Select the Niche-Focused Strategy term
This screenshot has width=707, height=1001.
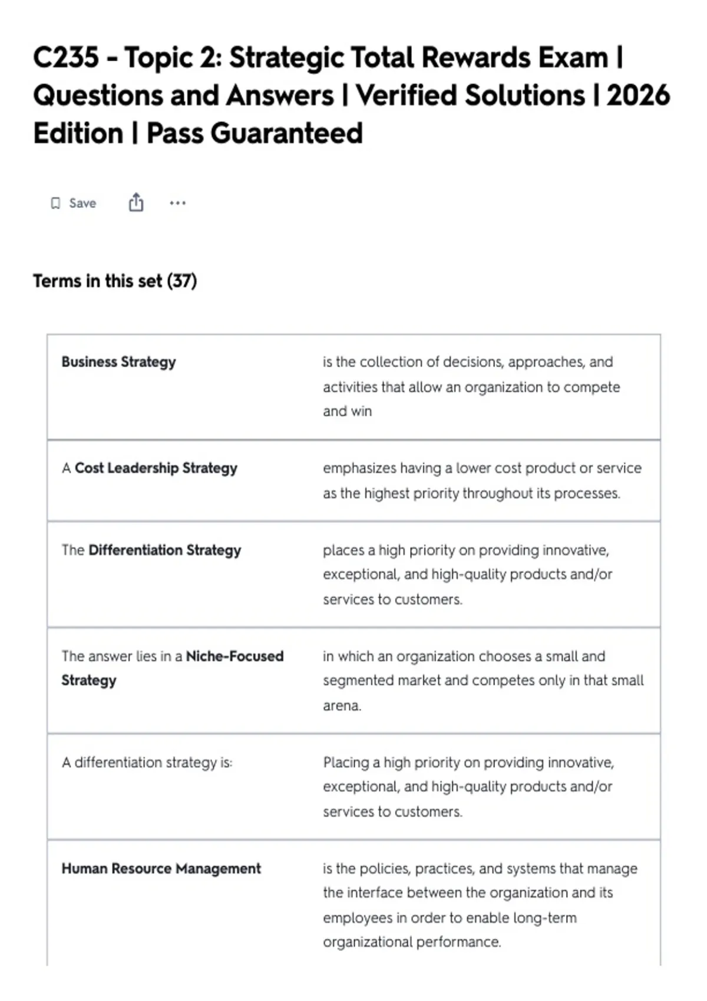[173, 668]
